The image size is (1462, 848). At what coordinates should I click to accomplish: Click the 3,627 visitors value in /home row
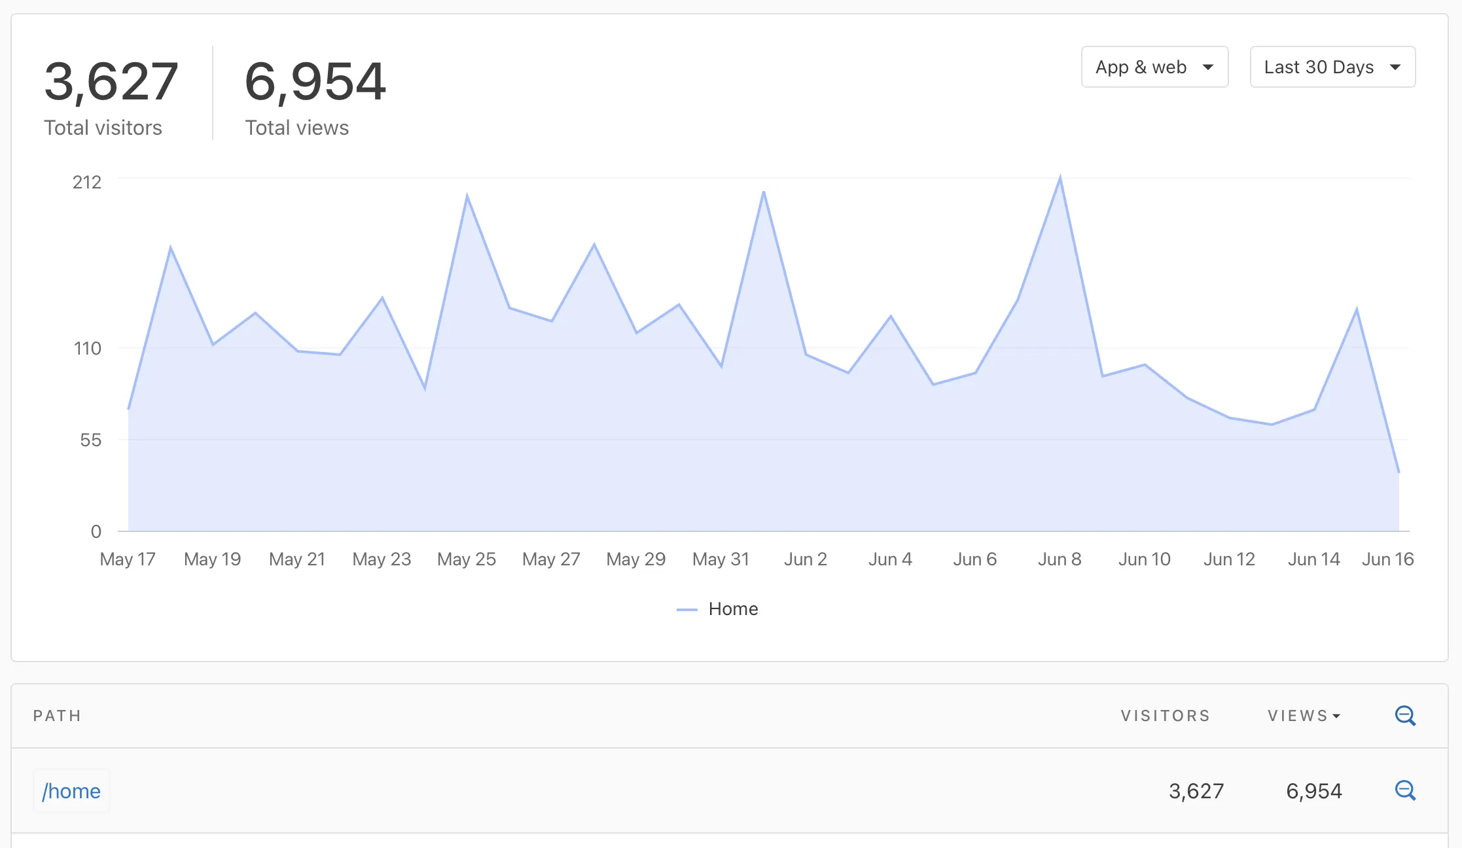click(x=1196, y=791)
